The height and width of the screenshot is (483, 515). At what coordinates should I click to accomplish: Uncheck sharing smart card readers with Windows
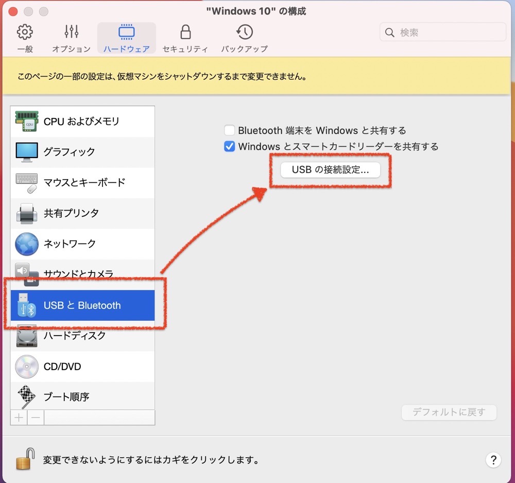[229, 146]
